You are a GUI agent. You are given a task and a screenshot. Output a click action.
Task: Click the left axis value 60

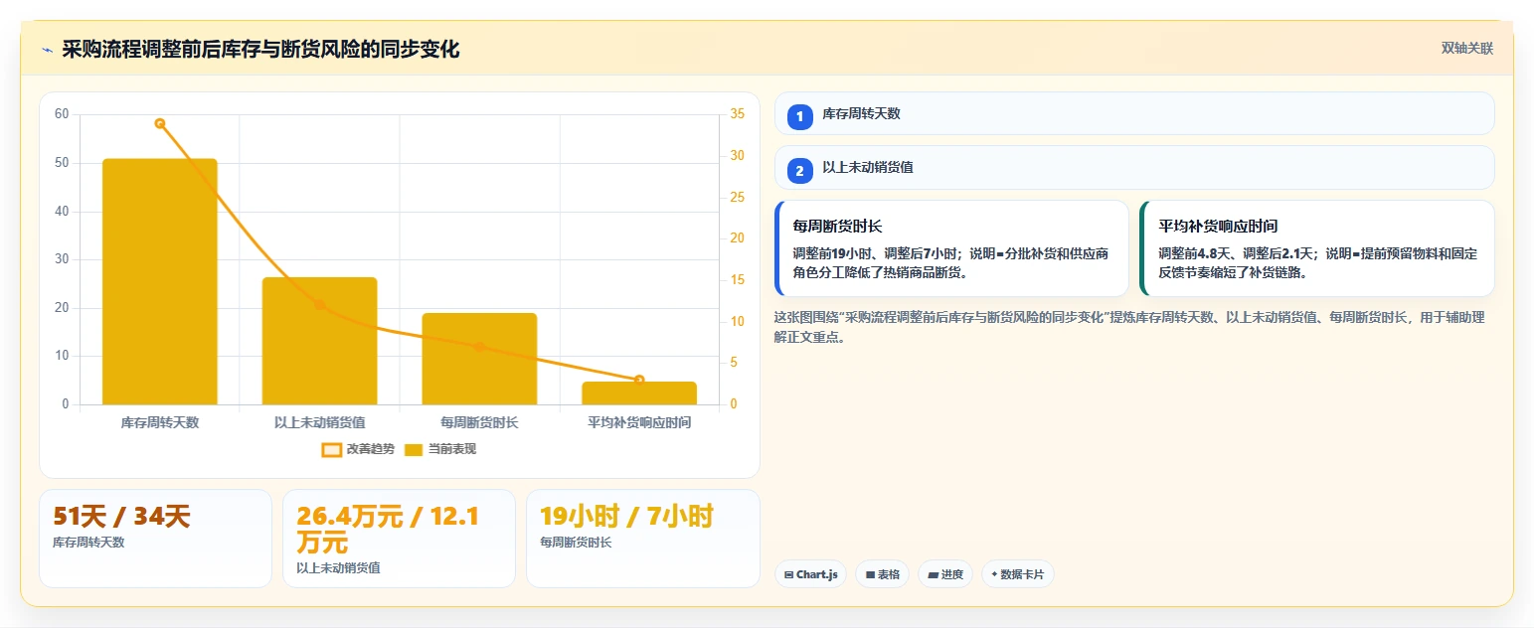(x=62, y=114)
